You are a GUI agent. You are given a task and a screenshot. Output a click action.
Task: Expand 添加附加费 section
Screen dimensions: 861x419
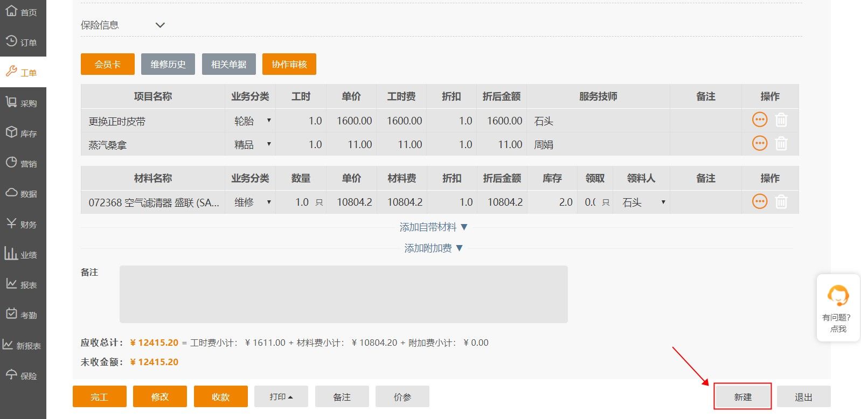point(434,248)
